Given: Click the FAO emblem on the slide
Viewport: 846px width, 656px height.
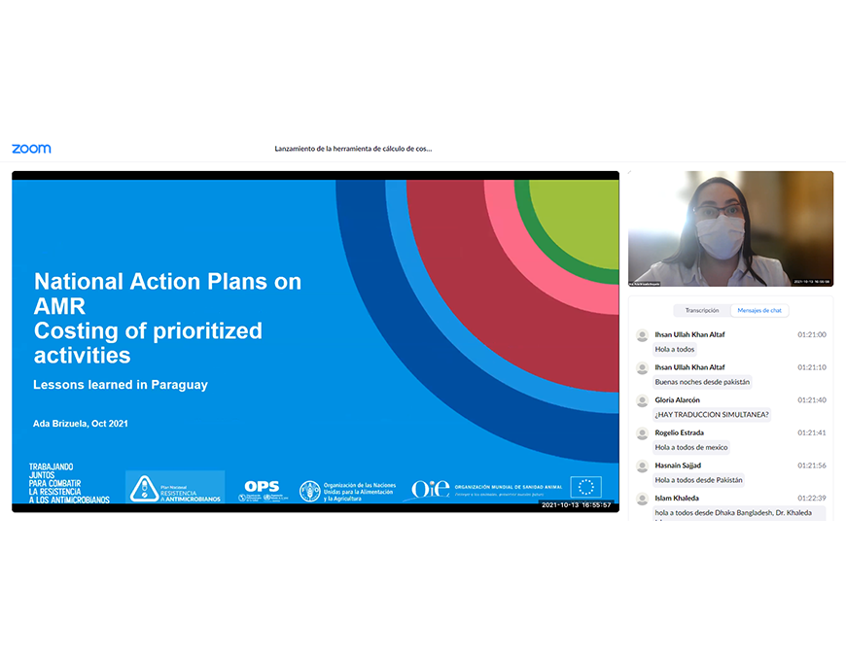Looking at the screenshot, I should coord(309,491).
